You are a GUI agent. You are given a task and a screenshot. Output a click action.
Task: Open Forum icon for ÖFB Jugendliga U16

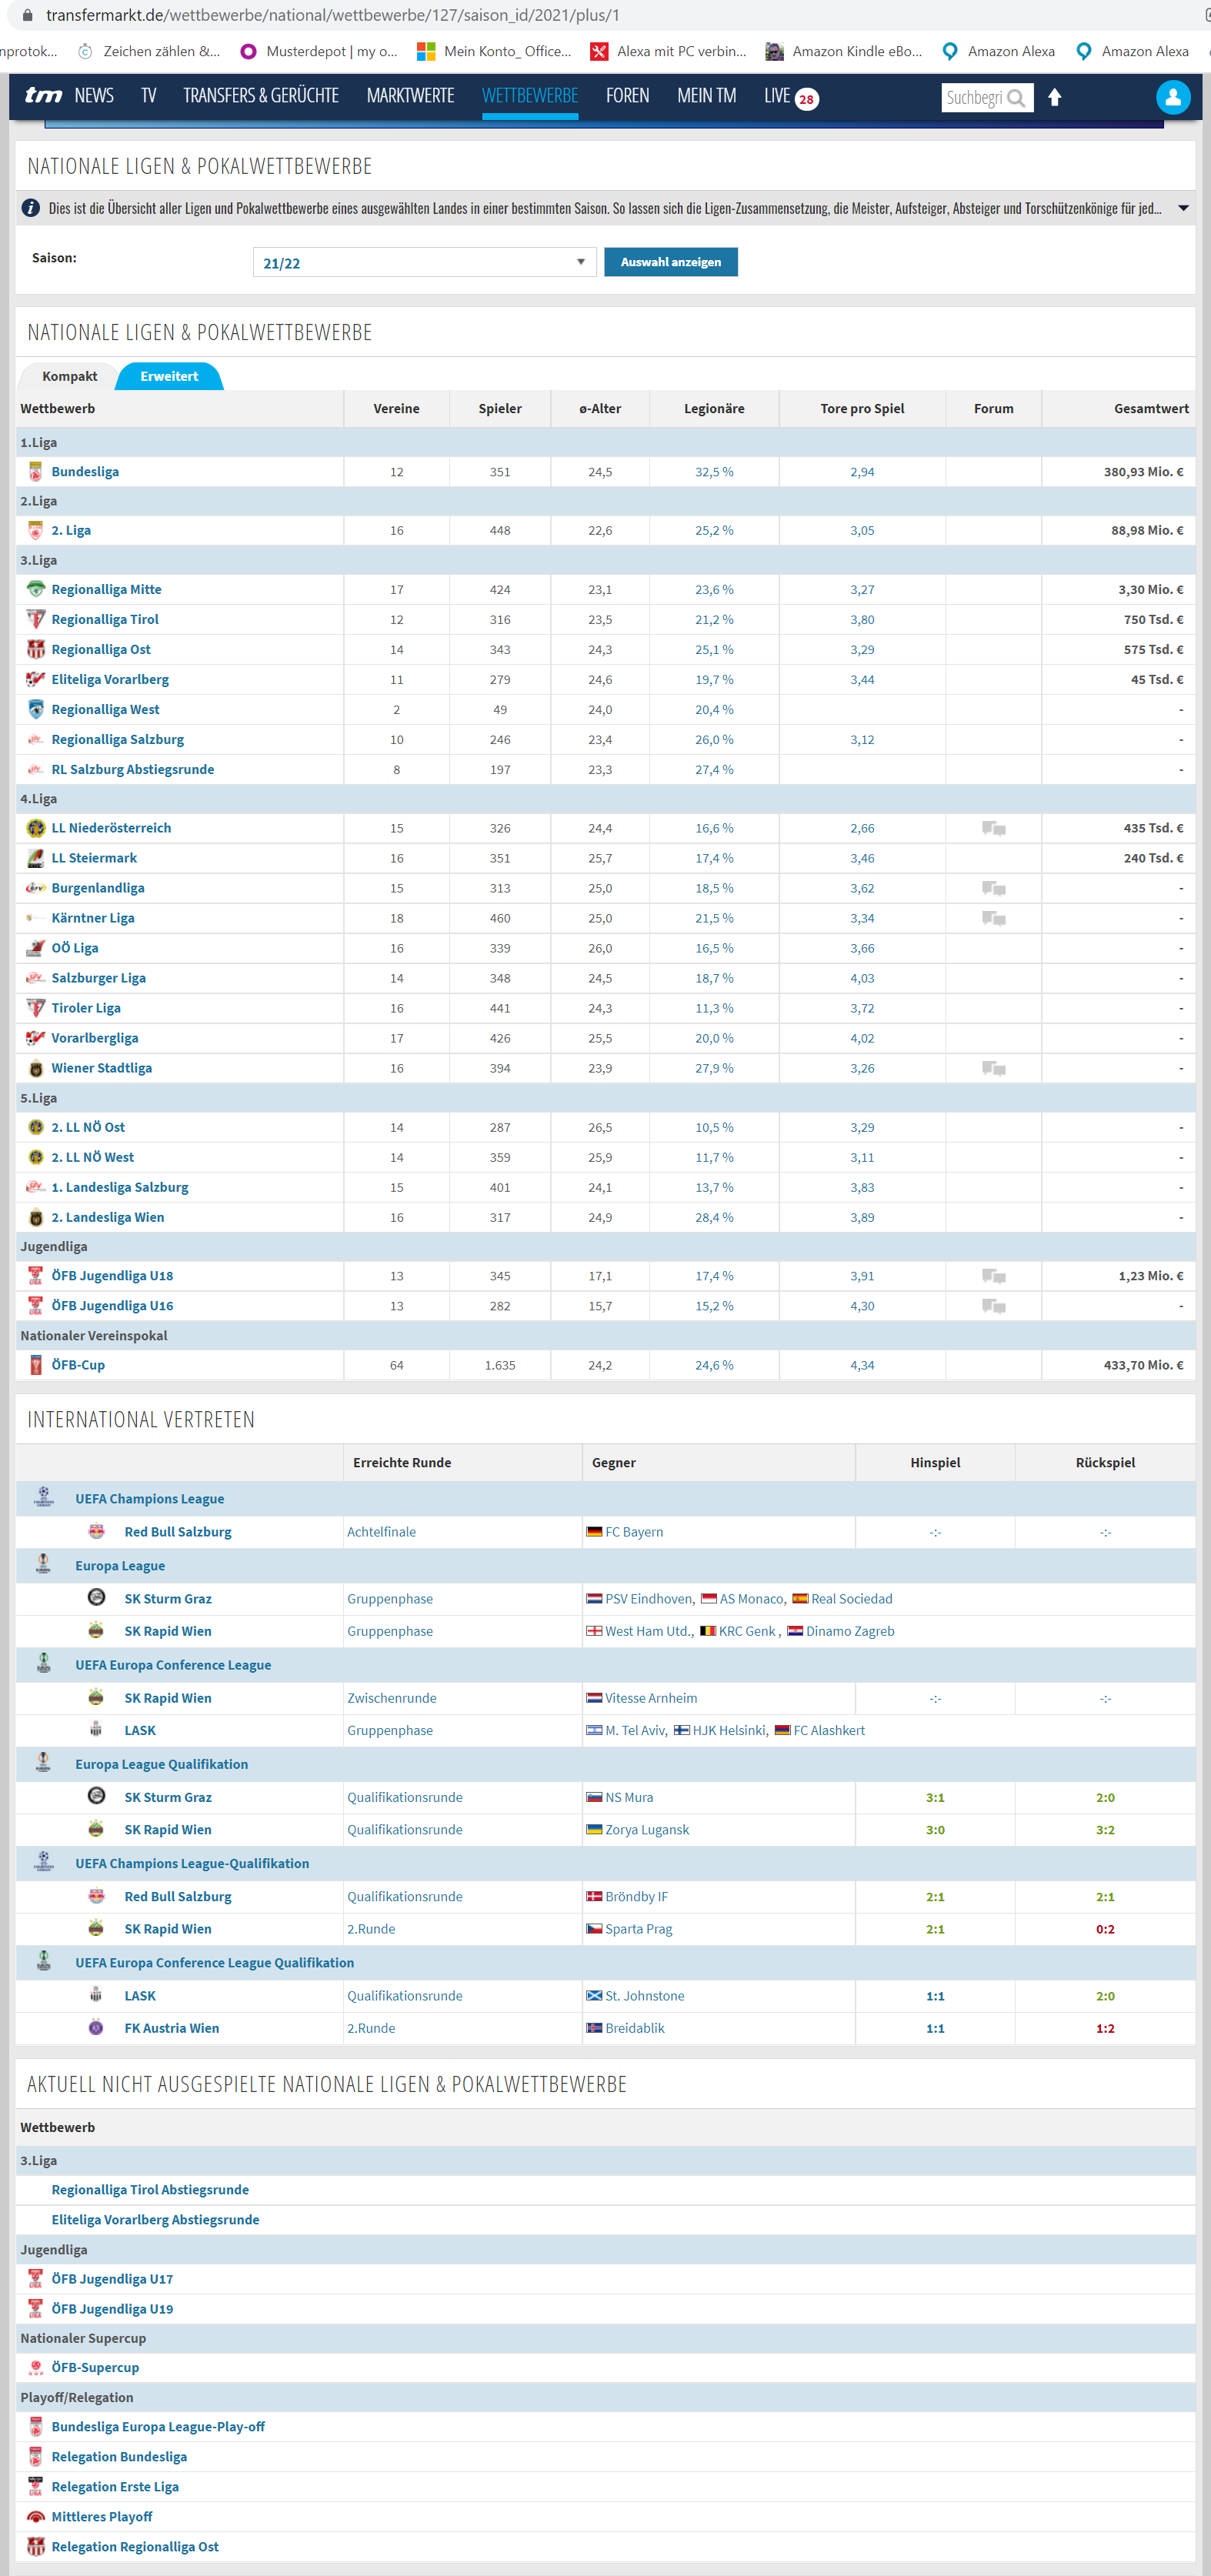coord(993,1306)
